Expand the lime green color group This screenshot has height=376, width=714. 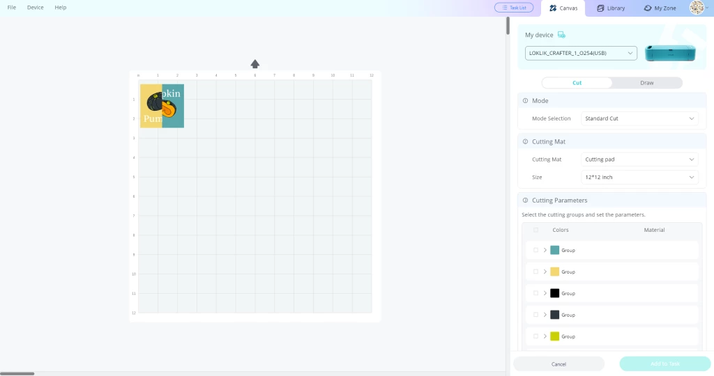(545, 336)
